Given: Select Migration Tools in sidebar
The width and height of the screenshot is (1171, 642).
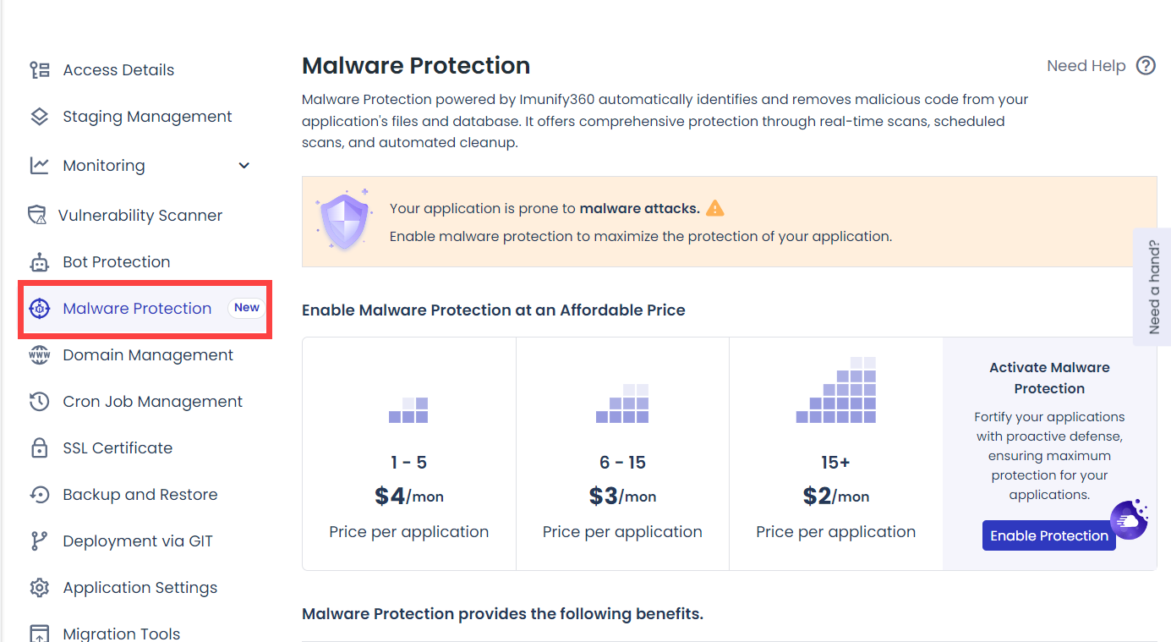Looking at the screenshot, I should click(121, 634).
